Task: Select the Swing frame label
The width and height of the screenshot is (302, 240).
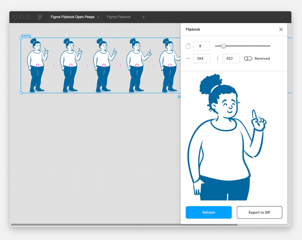Action: click(26, 36)
